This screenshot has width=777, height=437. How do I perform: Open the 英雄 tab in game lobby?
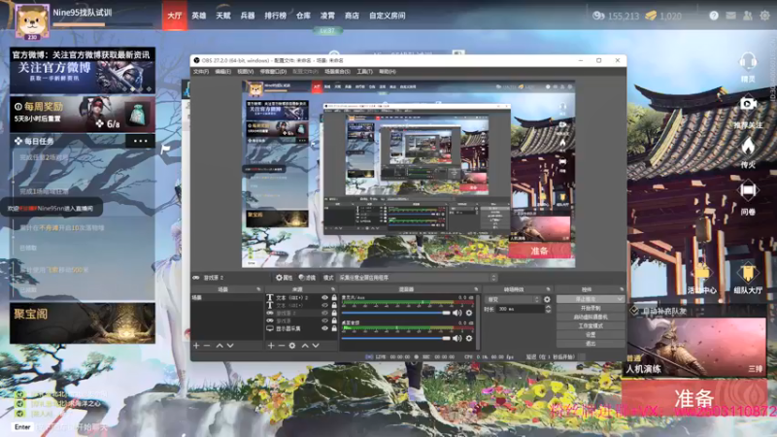click(x=199, y=16)
